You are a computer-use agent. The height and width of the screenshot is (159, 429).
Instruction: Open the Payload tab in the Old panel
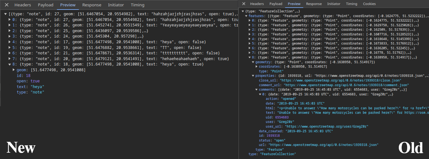coord(276,4)
